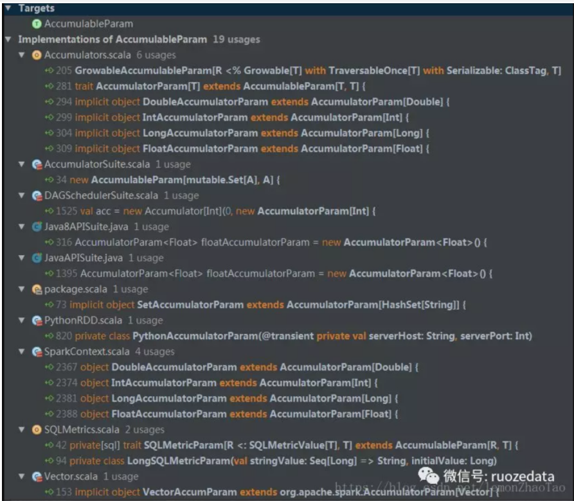Screen dimensions: 574x501
Task: Click the JavaAPISuite.java class icon
Action: [37, 258]
